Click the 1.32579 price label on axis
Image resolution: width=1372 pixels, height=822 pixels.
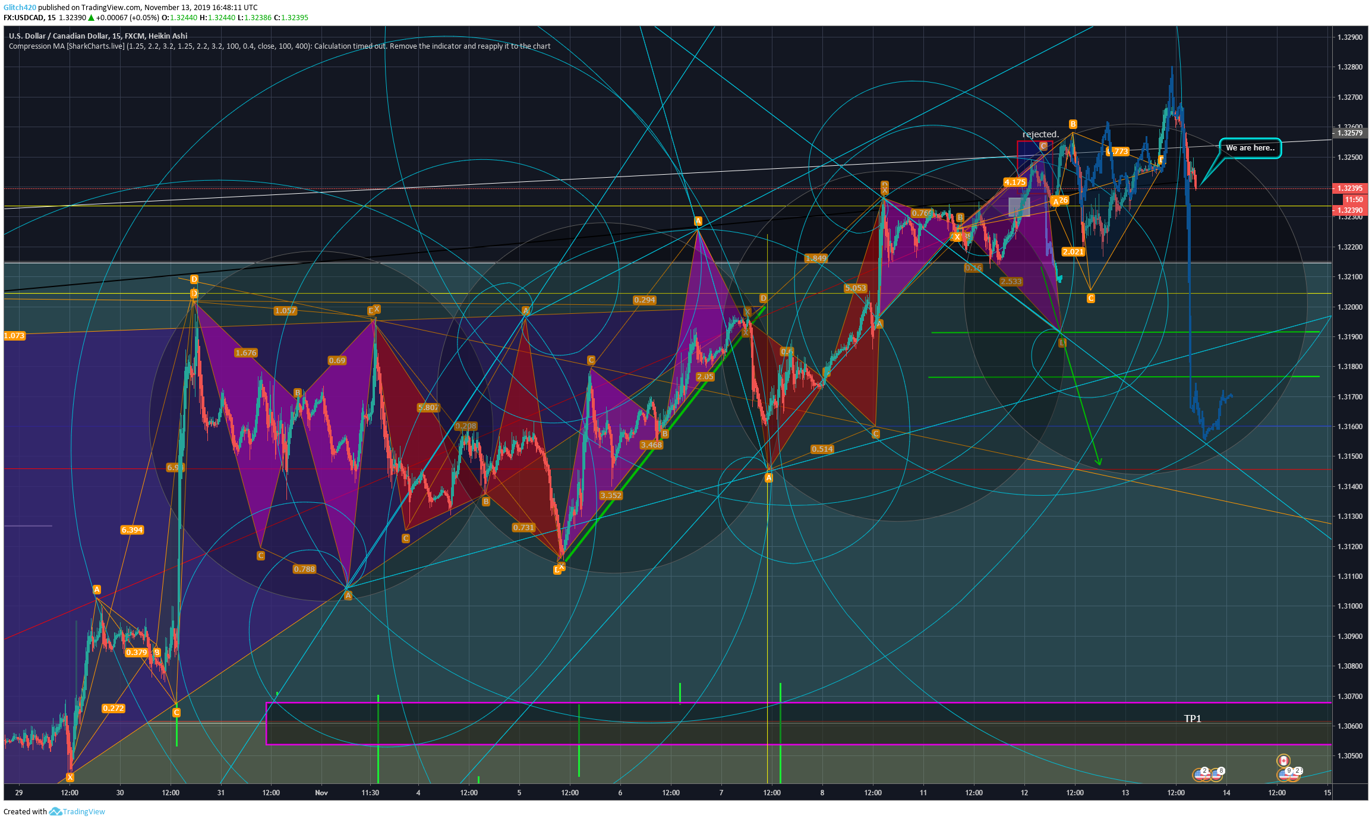tap(1350, 133)
